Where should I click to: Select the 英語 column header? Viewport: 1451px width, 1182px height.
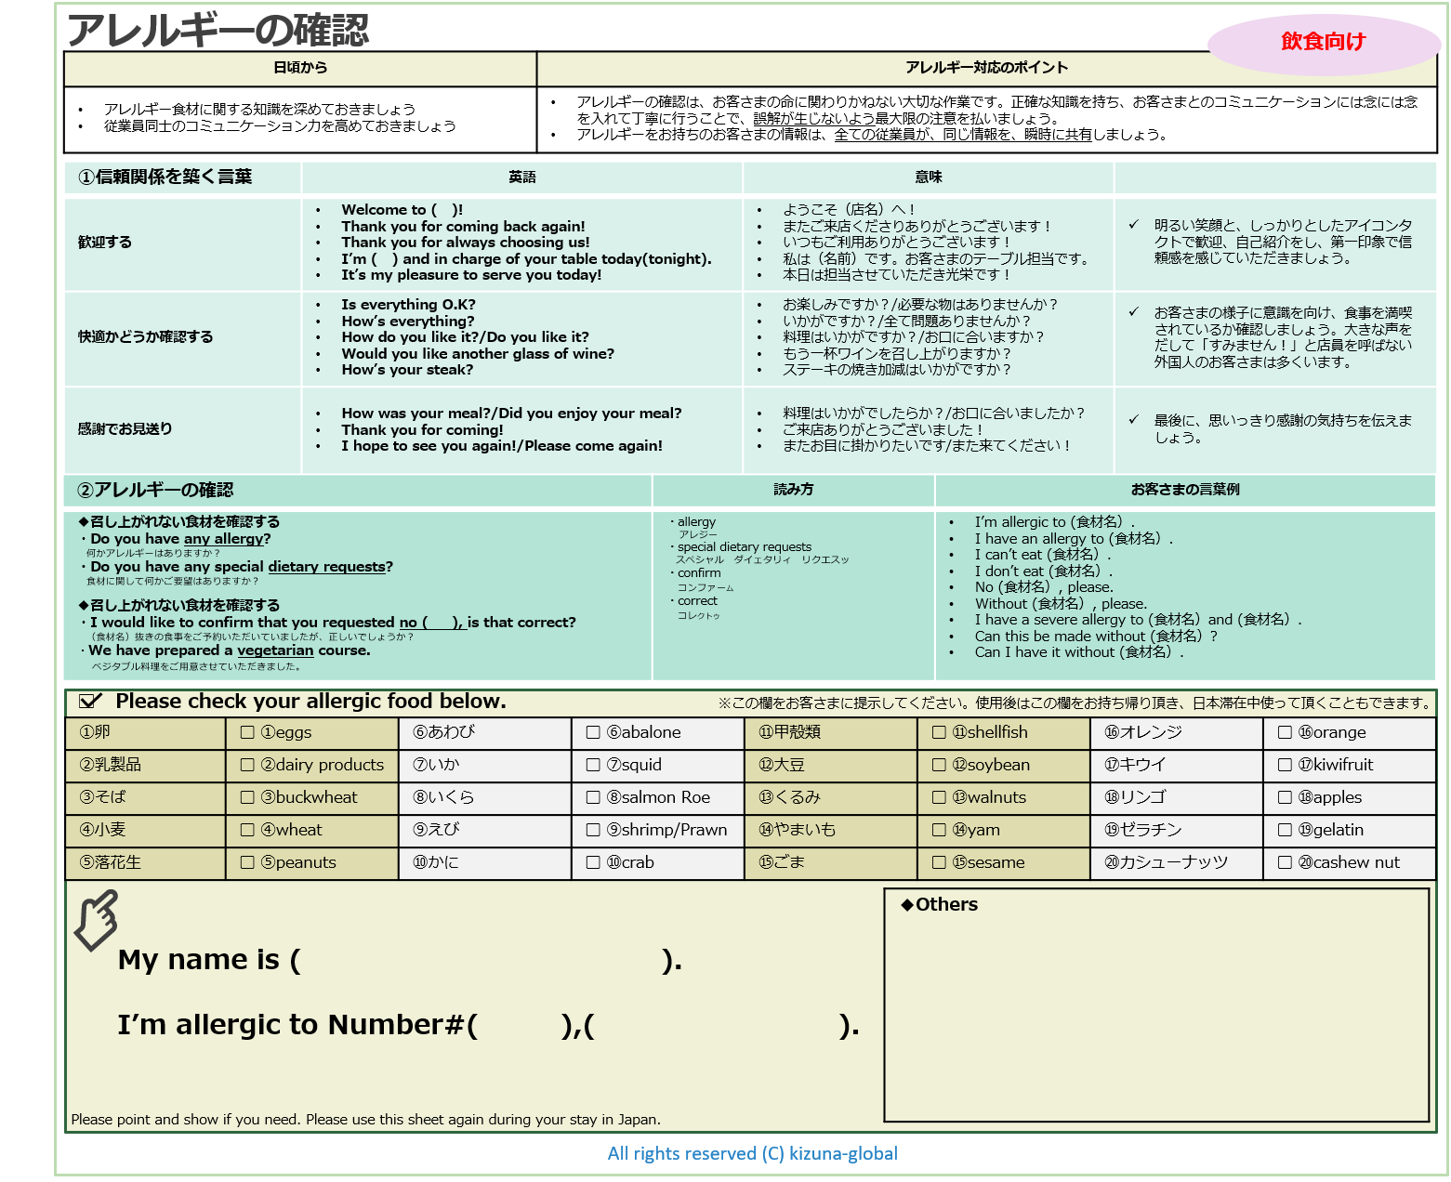pos(521,177)
